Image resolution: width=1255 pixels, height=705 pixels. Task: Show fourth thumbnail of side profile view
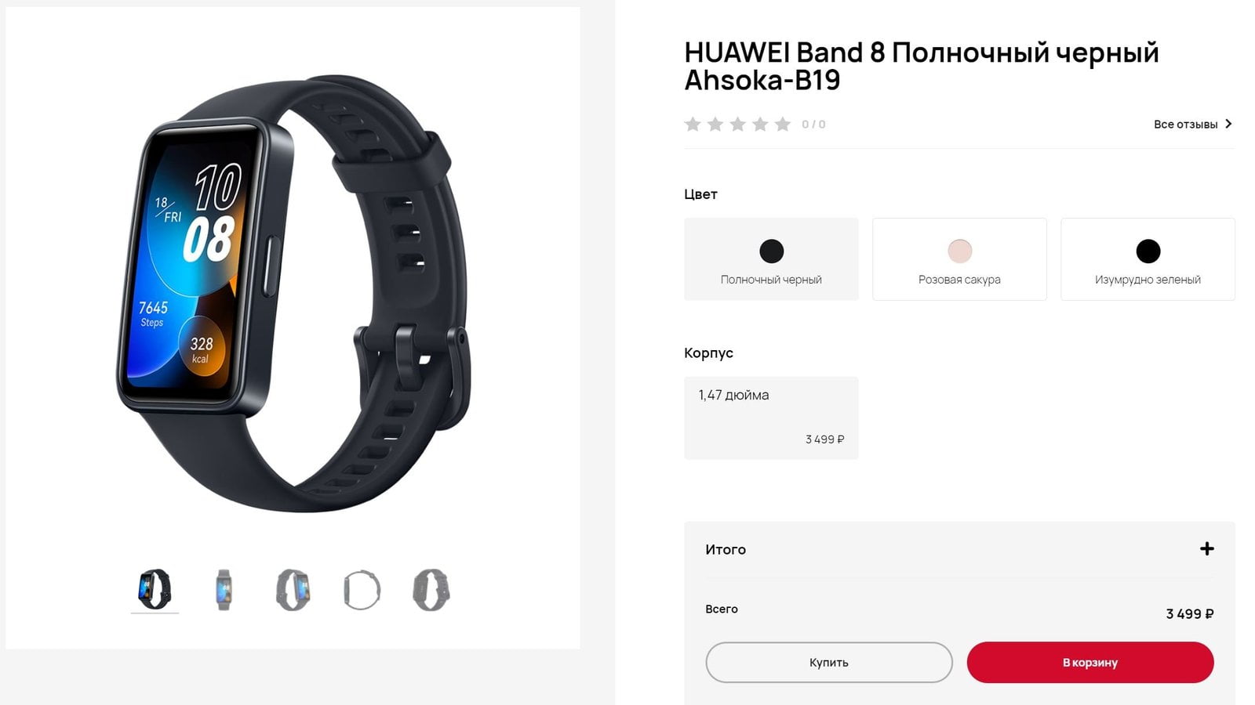(x=362, y=590)
